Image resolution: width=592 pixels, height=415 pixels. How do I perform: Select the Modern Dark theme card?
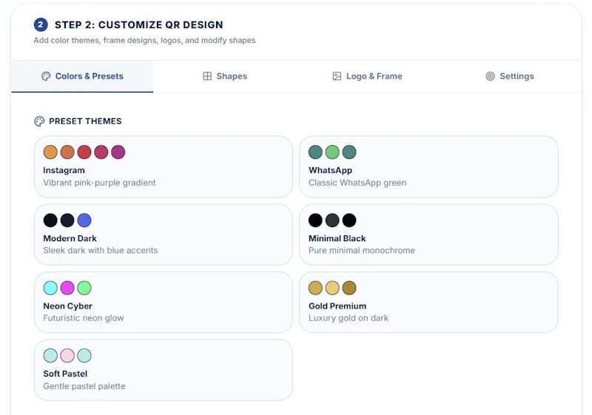coord(164,235)
